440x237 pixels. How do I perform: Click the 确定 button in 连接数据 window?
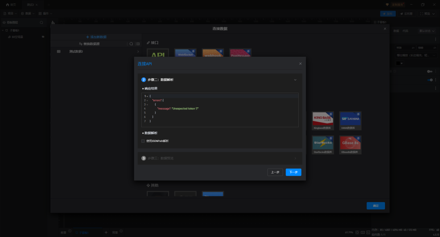[375, 206]
